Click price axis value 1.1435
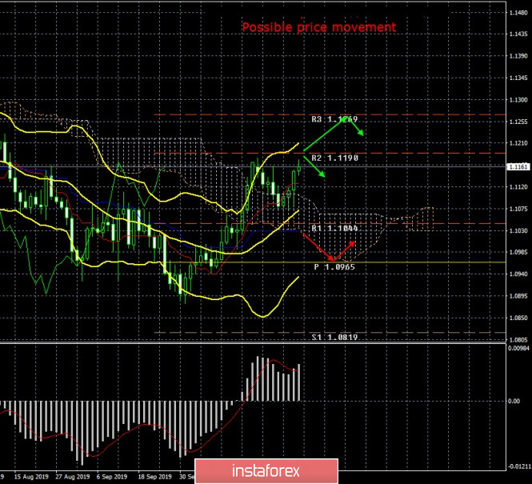This screenshot has height=484, width=532. point(518,34)
